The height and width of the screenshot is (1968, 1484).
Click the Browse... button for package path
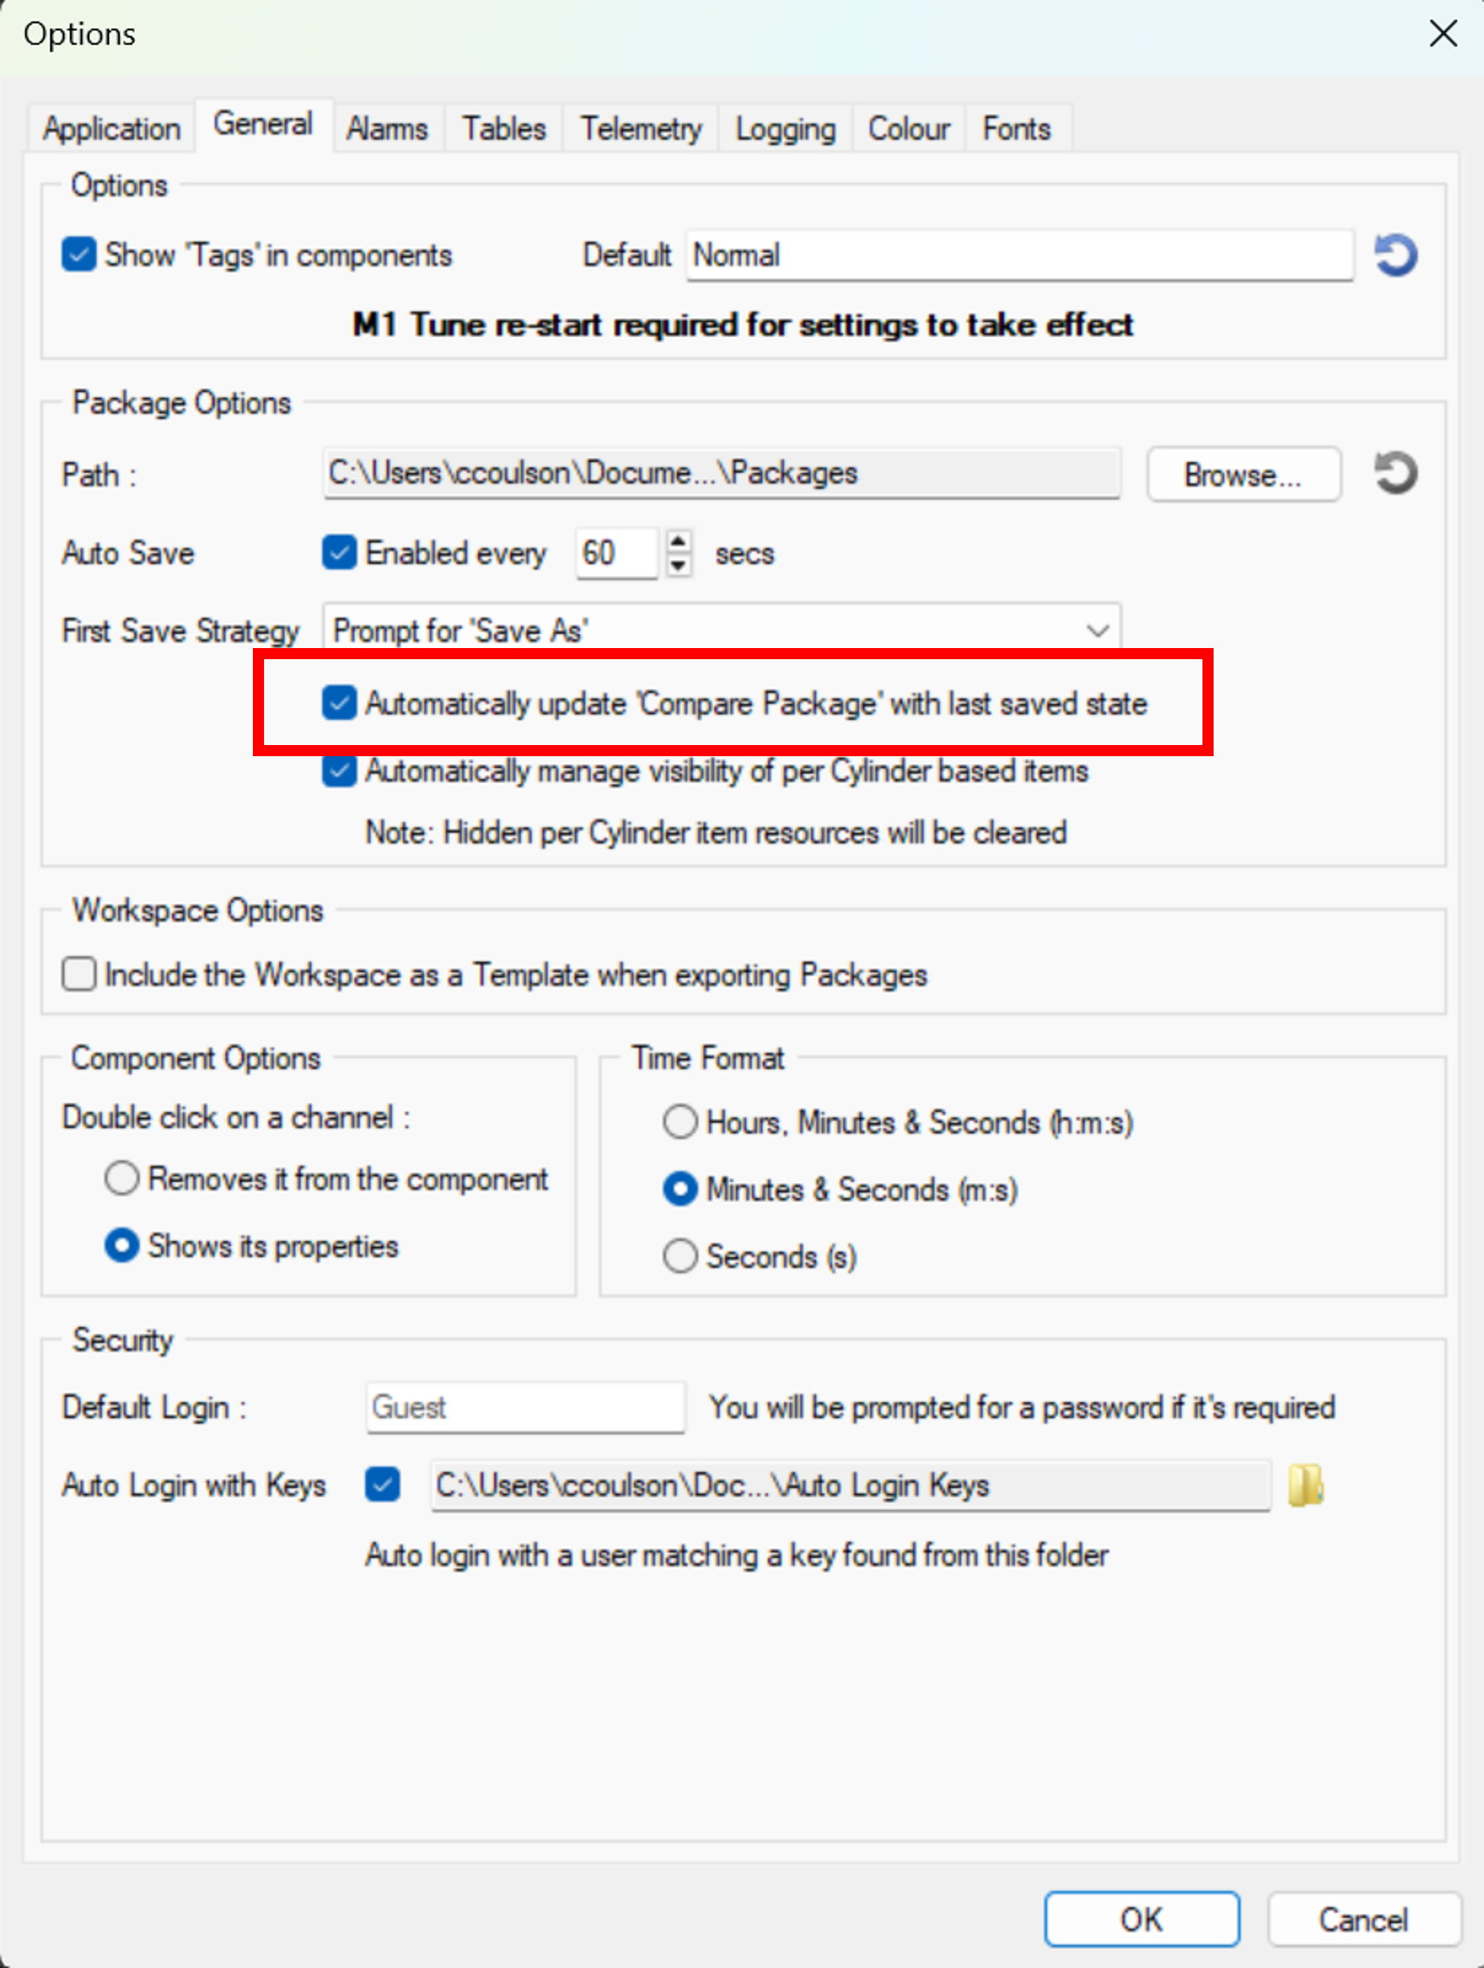coord(1243,474)
